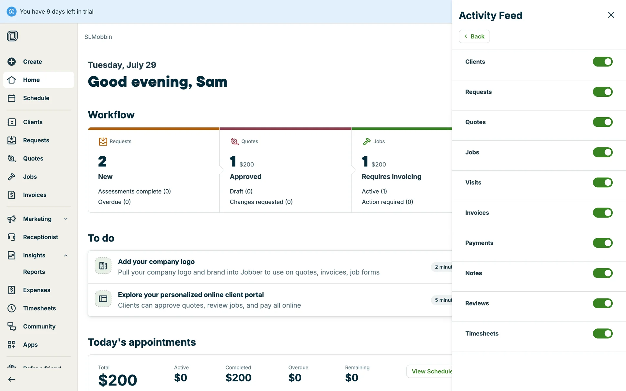
Task: Open the Requests workflow card
Action: click(154, 170)
